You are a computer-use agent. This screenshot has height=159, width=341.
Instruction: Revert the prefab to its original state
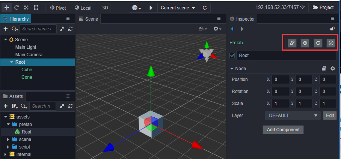click(318, 43)
